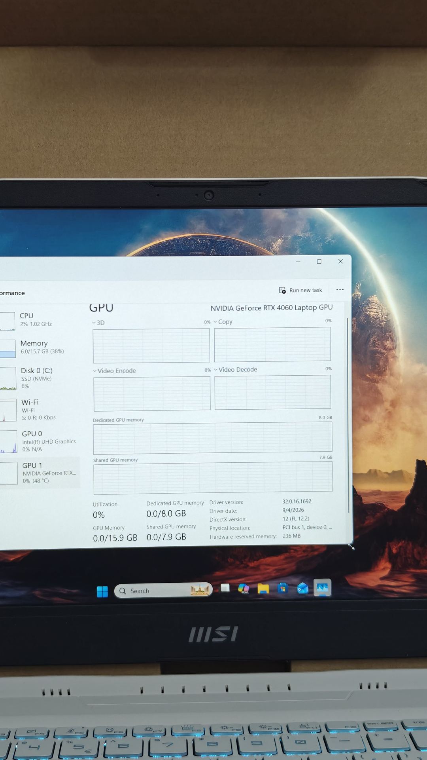Click the Video Encode utilization graph
The height and width of the screenshot is (760, 427).
click(x=152, y=394)
